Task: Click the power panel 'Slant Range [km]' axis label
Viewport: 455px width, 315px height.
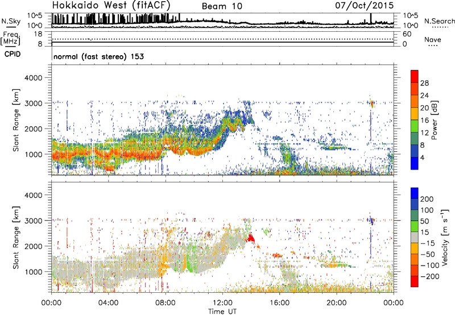Action: point(16,120)
